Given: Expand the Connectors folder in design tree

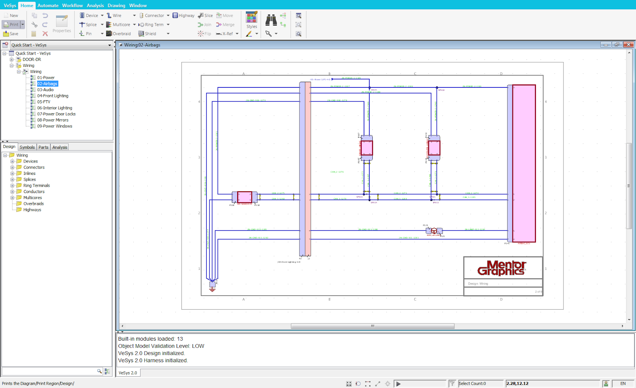Looking at the screenshot, I should [12, 168].
